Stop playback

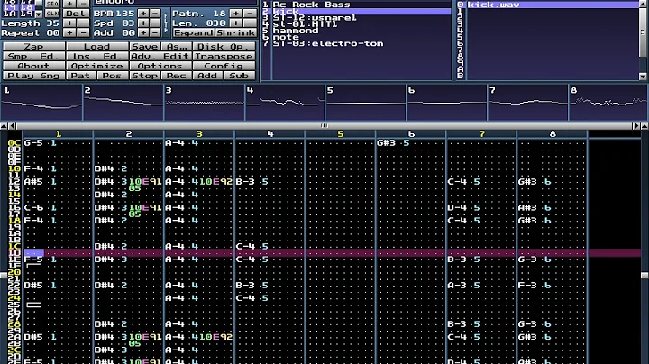point(144,76)
